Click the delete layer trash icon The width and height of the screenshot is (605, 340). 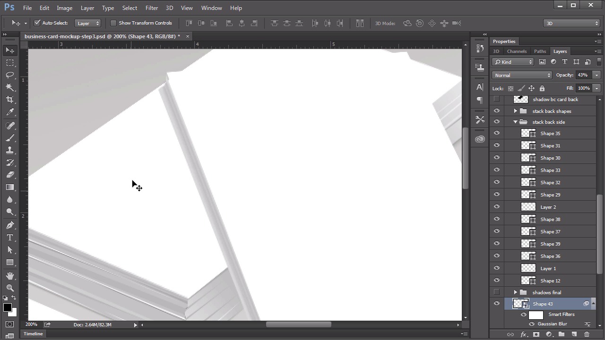click(x=587, y=334)
